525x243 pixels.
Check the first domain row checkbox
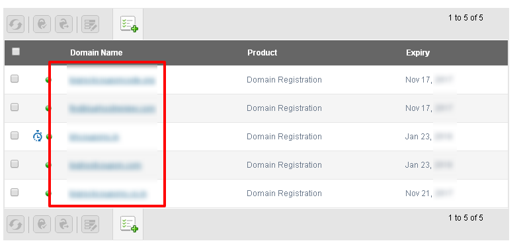(15, 79)
